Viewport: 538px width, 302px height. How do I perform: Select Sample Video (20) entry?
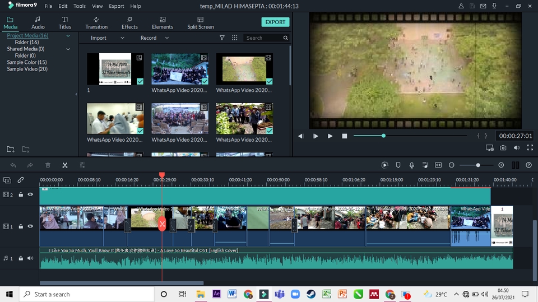pos(27,69)
